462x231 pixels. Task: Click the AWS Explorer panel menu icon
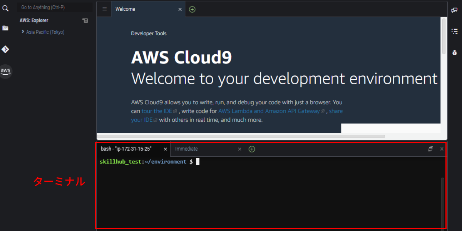(x=85, y=20)
